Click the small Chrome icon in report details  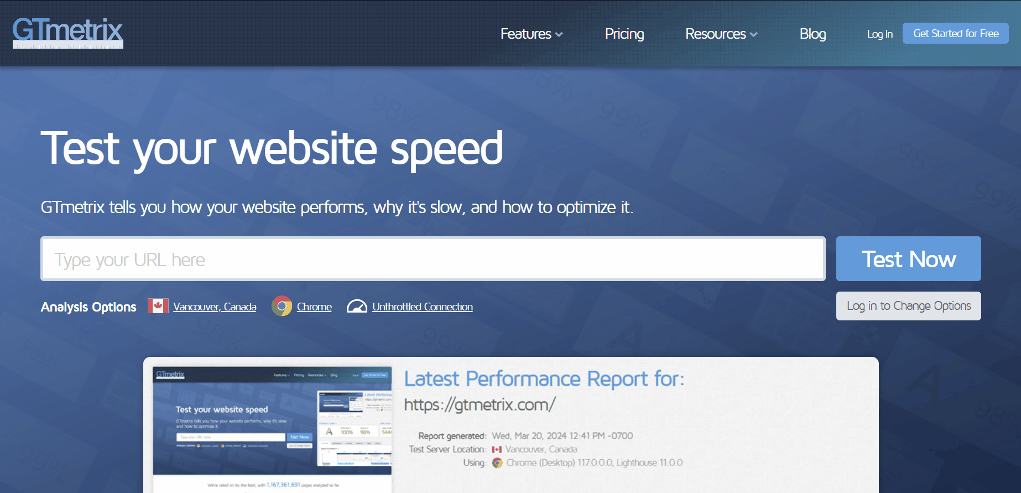[497, 463]
